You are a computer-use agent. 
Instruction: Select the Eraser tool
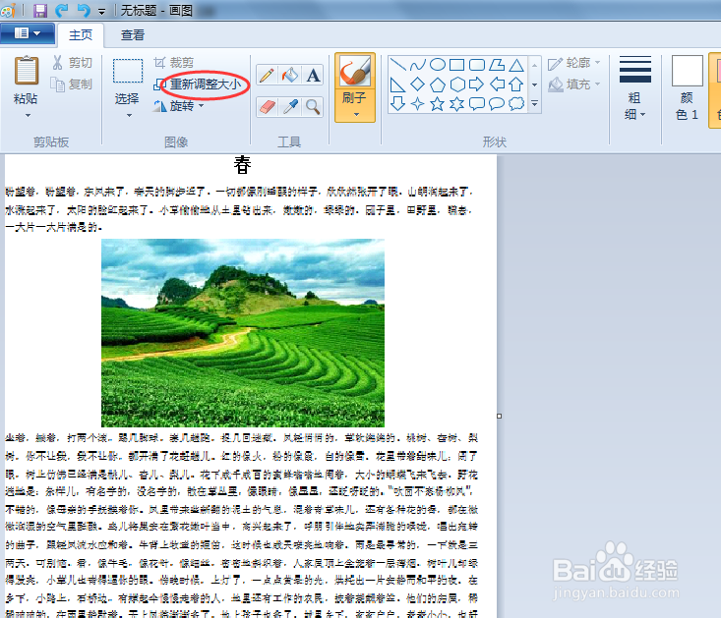(x=267, y=107)
